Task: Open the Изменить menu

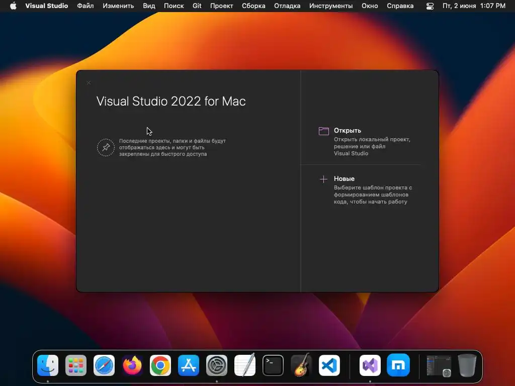Action: [x=118, y=6]
